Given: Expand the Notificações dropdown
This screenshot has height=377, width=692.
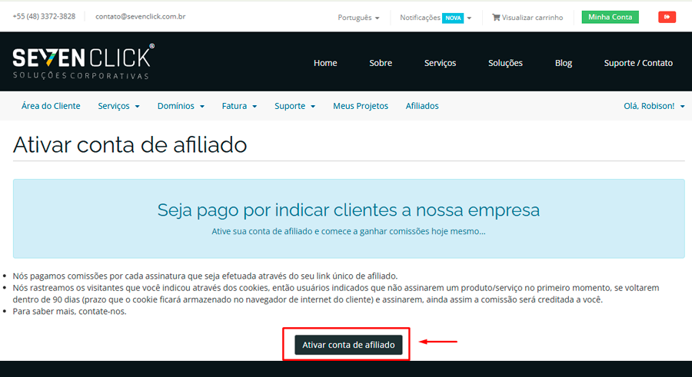Looking at the screenshot, I should pyautogui.click(x=435, y=17).
